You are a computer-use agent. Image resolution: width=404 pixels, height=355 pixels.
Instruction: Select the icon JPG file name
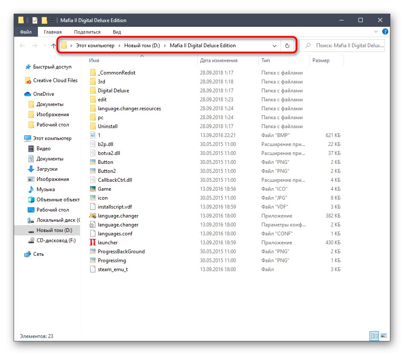click(103, 198)
